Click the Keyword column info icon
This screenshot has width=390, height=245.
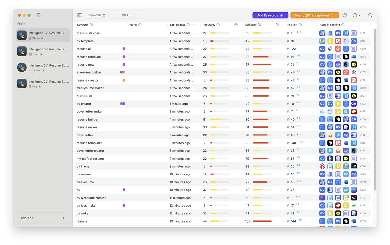coord(91,24)
